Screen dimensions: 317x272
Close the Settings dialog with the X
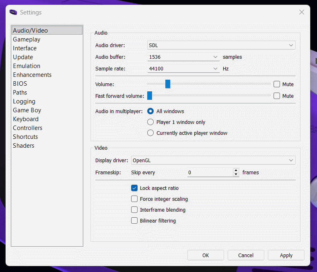tap(302, 12)
